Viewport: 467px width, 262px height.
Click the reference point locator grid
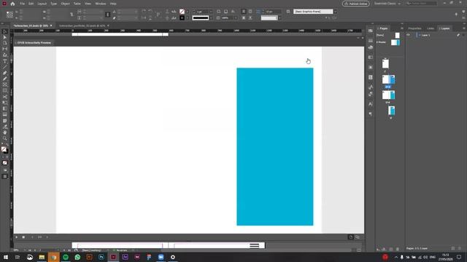coord(9,15)
